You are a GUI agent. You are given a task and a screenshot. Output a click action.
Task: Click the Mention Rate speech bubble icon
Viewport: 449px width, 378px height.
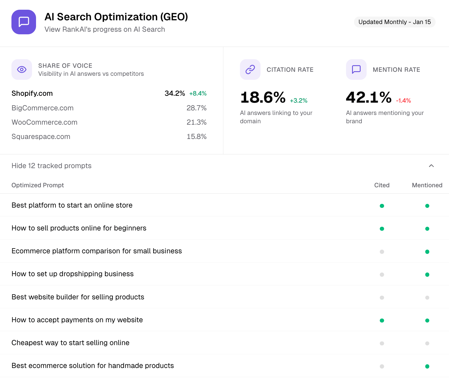pyautogui.click(x=356, y=69)
